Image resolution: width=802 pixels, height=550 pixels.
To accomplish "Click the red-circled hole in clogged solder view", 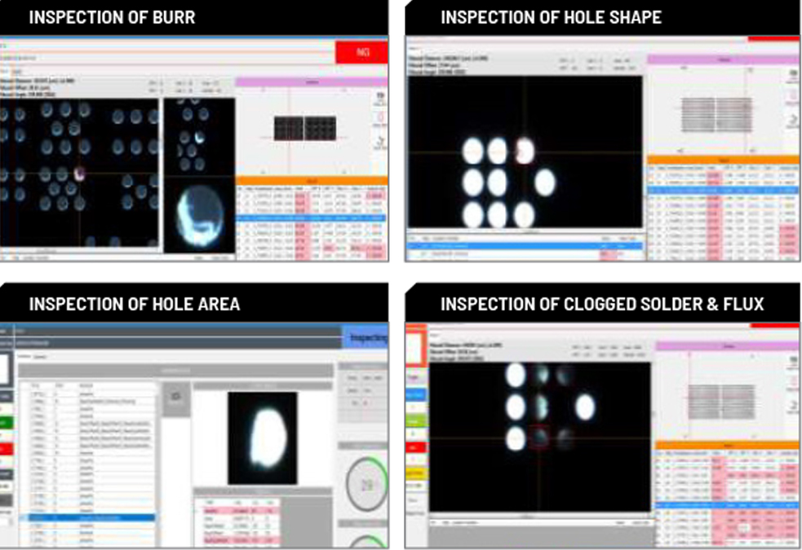I will 538,438.
